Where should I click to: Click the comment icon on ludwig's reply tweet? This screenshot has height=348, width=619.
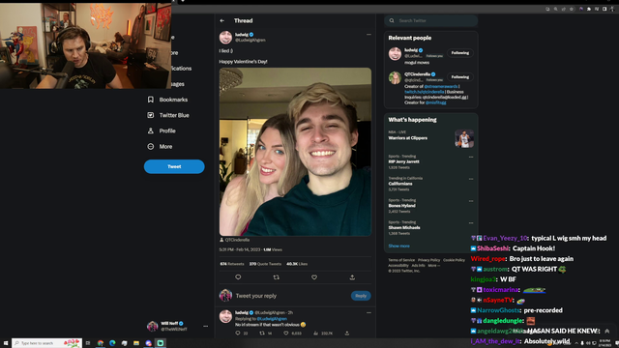[238, 333]
